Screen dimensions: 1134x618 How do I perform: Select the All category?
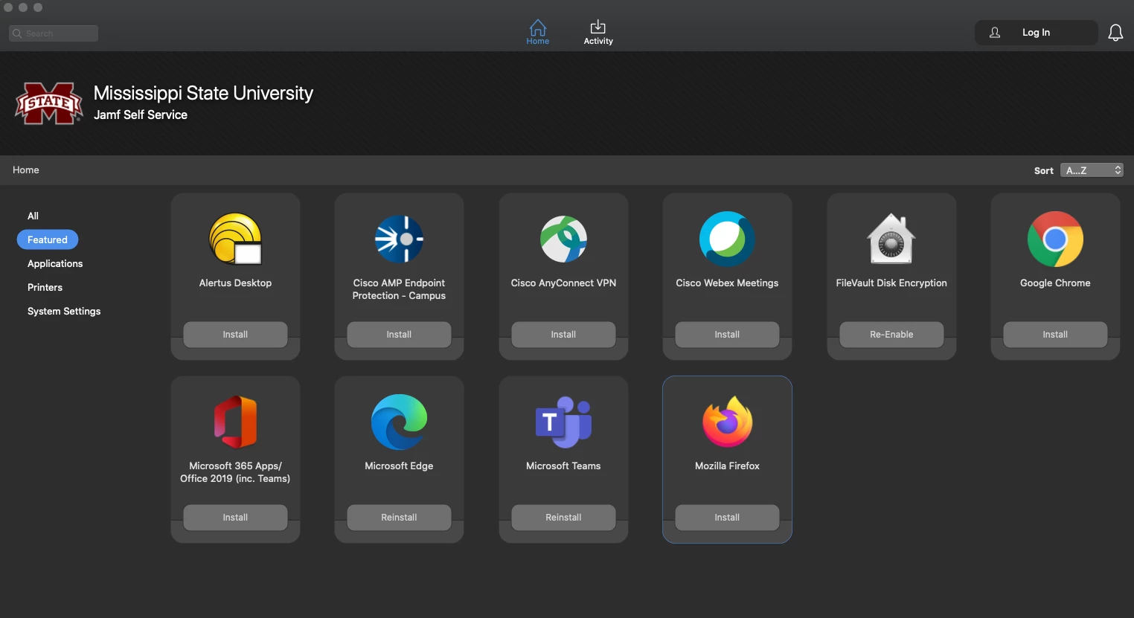[x=33, y=216]
